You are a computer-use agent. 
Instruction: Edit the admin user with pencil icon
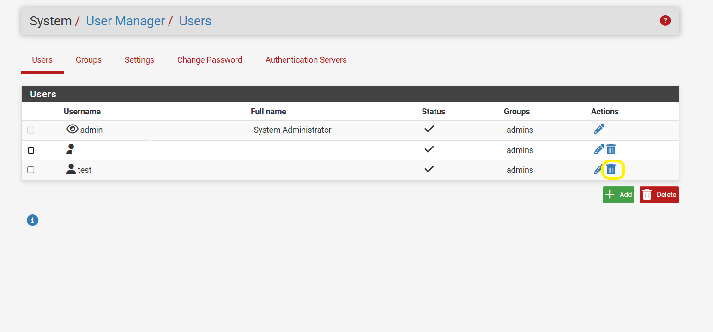599,129
